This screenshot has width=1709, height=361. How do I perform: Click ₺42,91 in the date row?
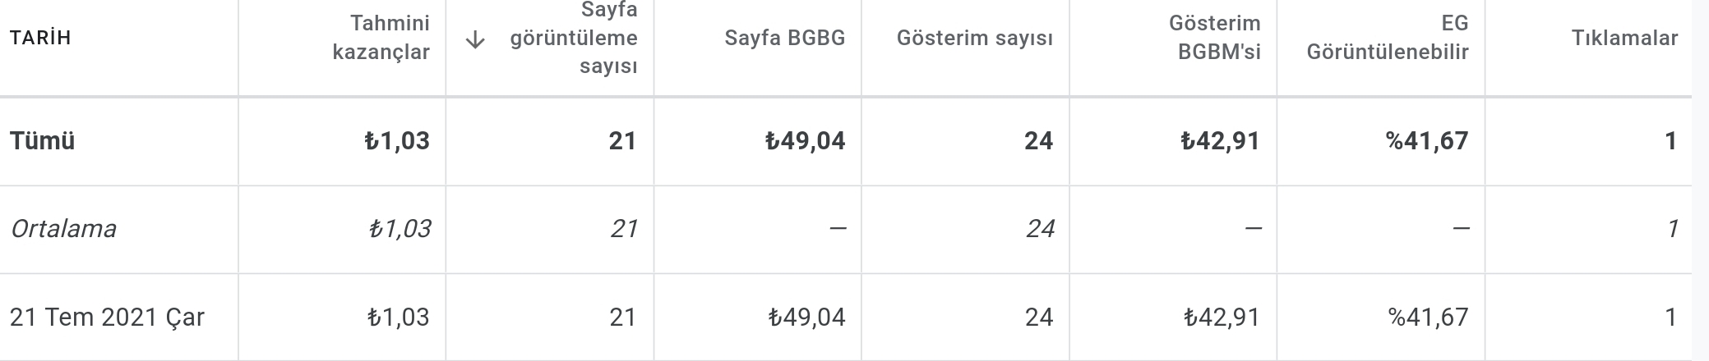[1222, 317]
